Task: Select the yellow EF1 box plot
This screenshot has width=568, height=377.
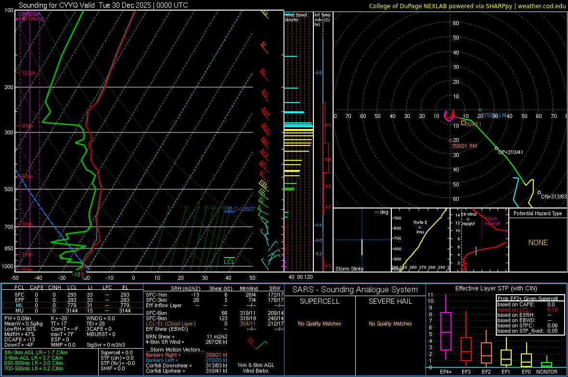Action: pyautogui.click(x=506, y=353)
